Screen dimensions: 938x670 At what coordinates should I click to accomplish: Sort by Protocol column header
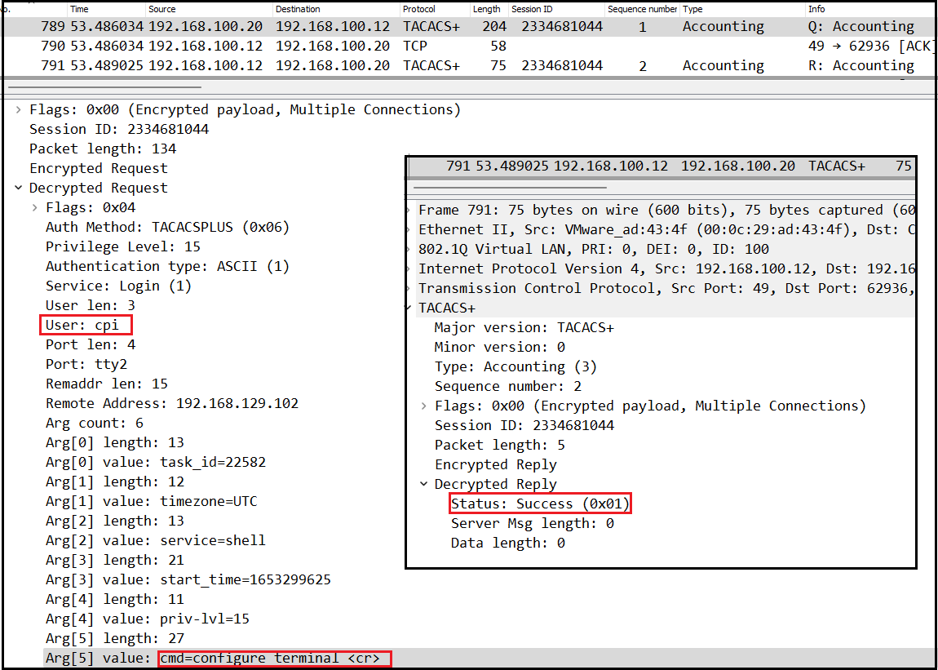point(419,9)
